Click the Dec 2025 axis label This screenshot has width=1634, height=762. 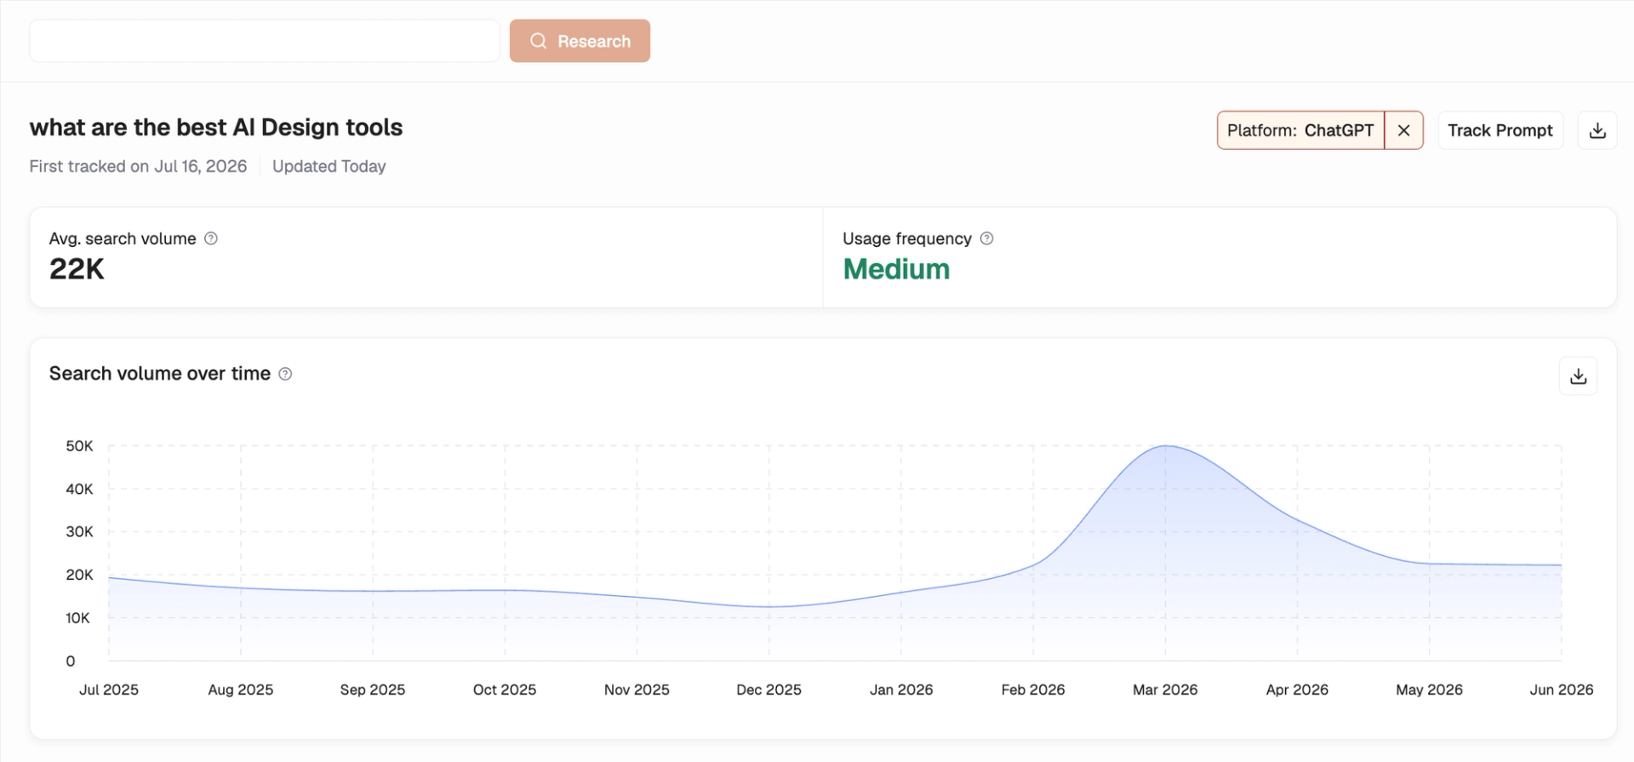click(769, 690)
